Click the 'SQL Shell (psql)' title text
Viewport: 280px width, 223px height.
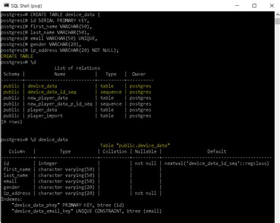pyautogui.click(x=27, y=6)
